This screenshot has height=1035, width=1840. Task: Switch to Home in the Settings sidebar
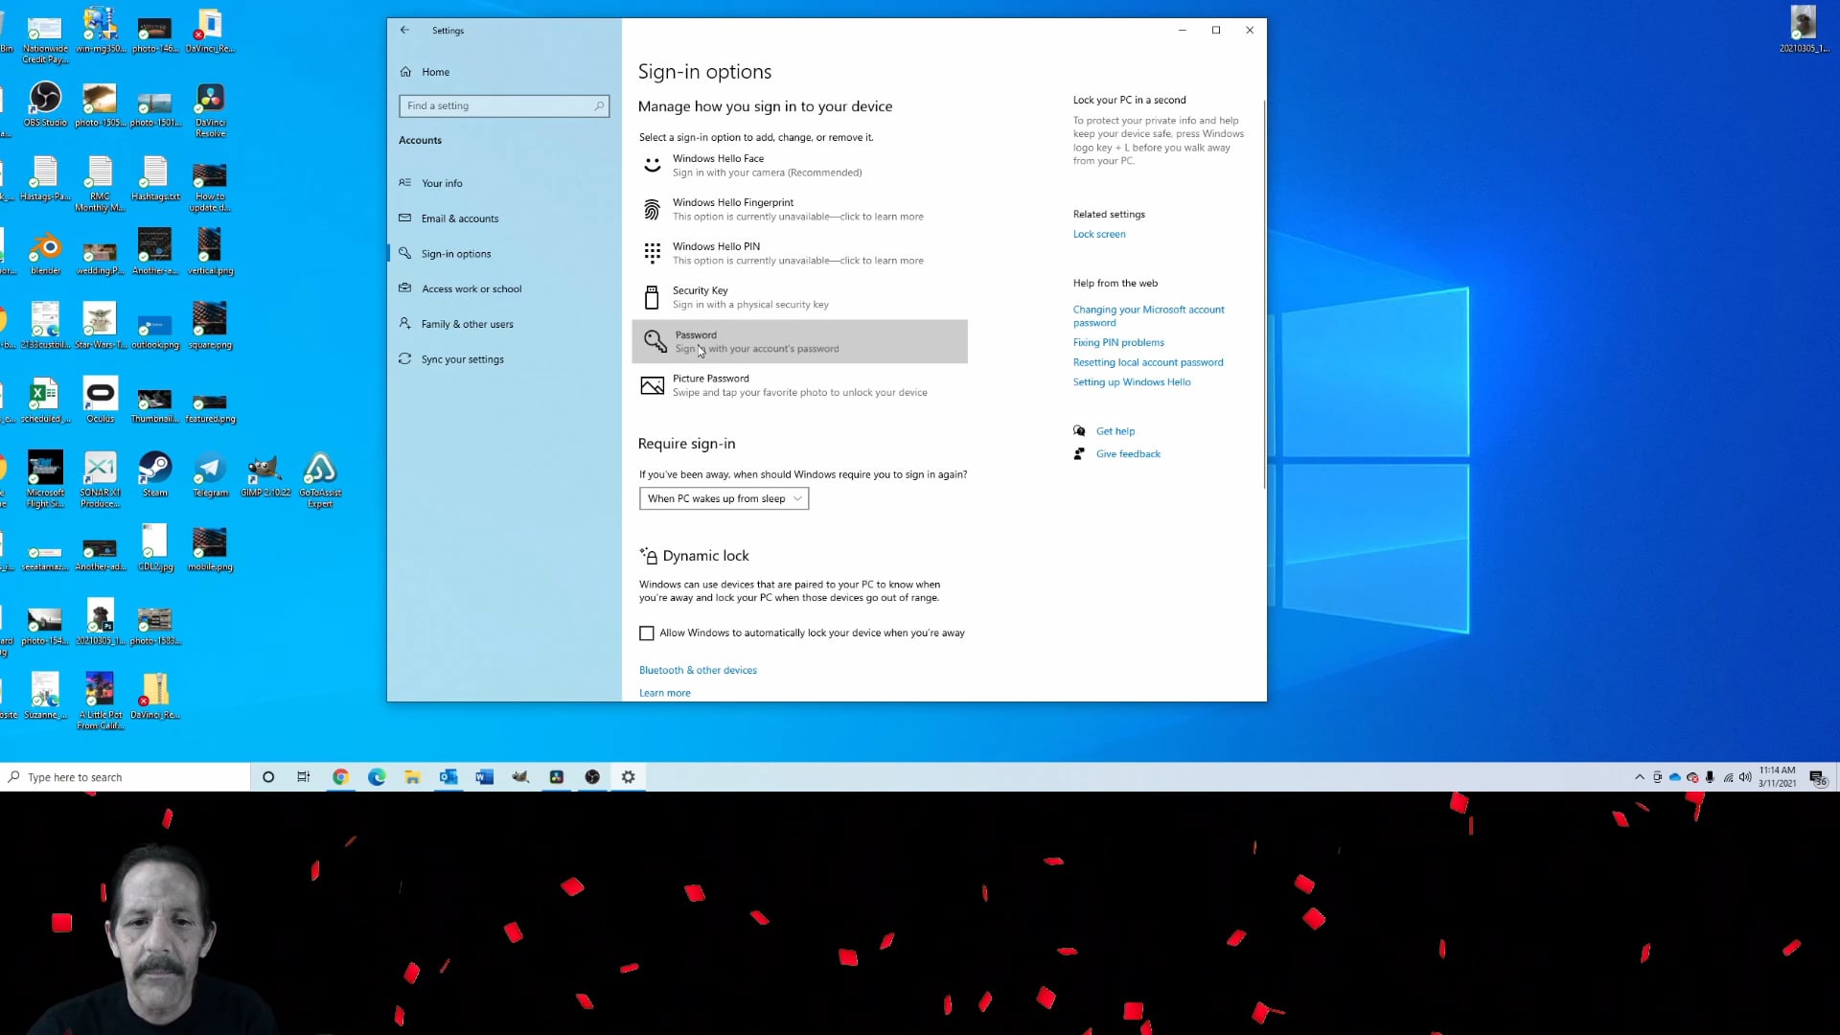pos(436,71)
